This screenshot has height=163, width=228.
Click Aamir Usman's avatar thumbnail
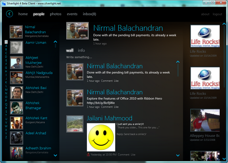coord(17,47)
